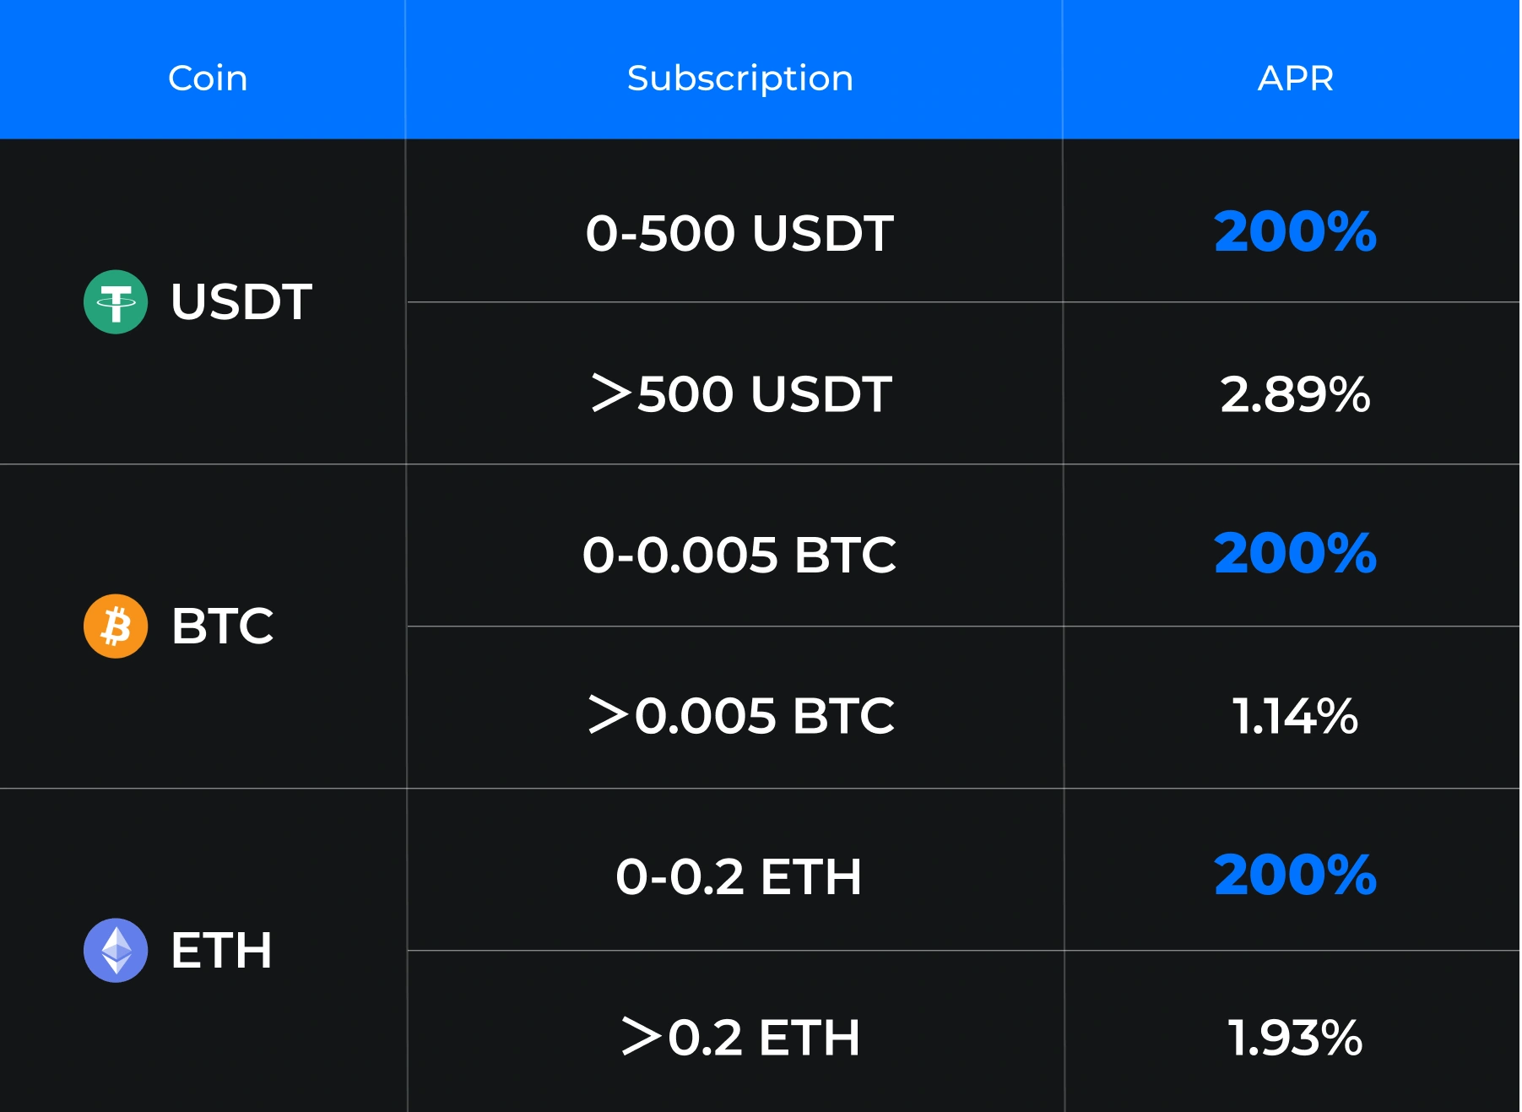This screenshot has width=1522, height=1112.
Task: Select the Subscription column header
Action: click(x=739, y=79)
